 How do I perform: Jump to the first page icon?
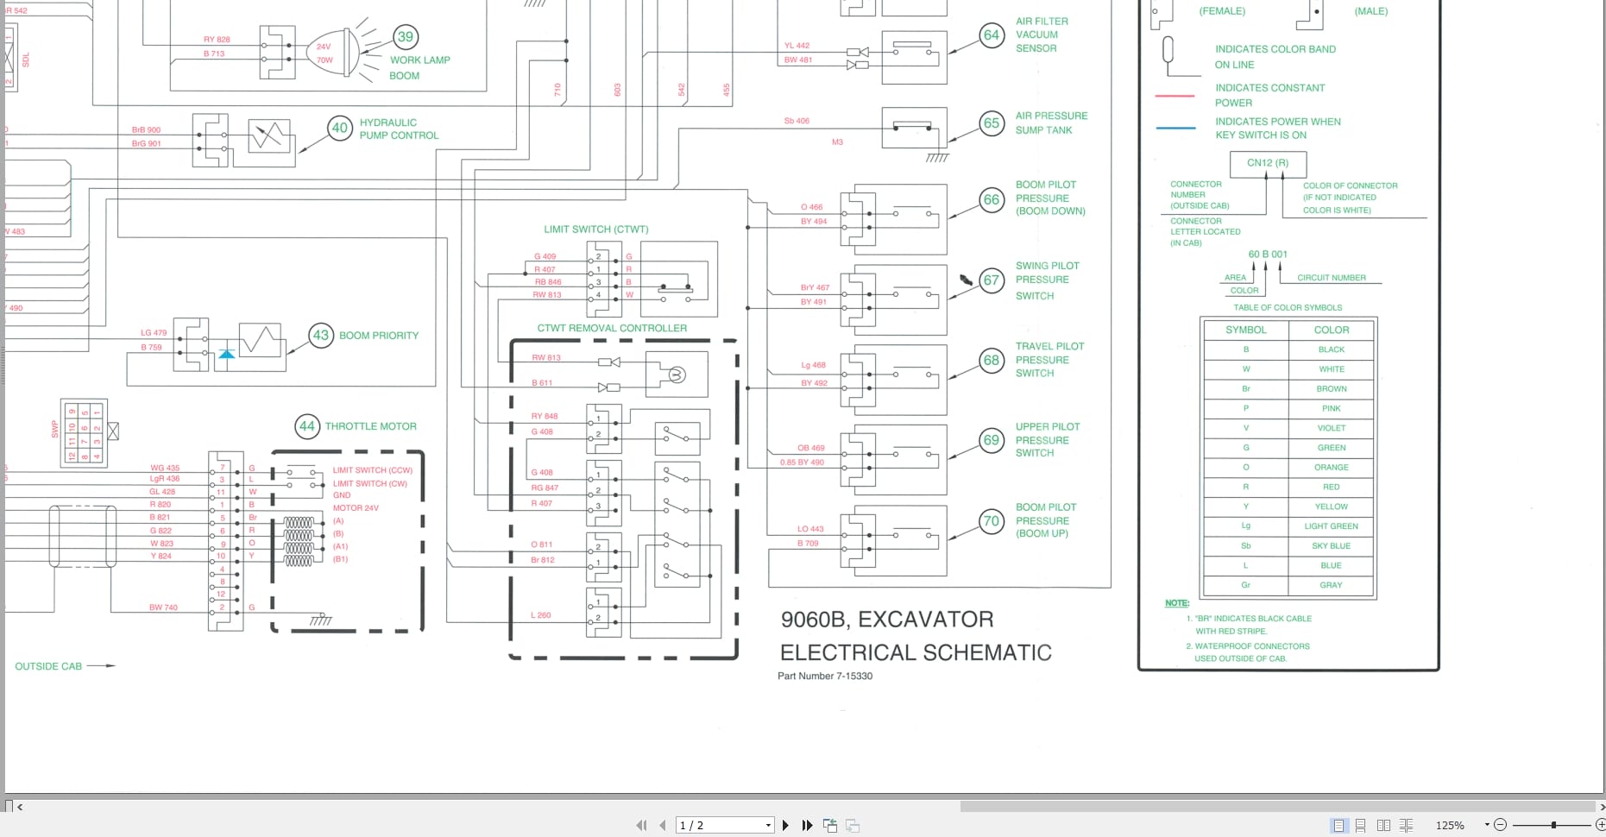click(x=642, y=824)
